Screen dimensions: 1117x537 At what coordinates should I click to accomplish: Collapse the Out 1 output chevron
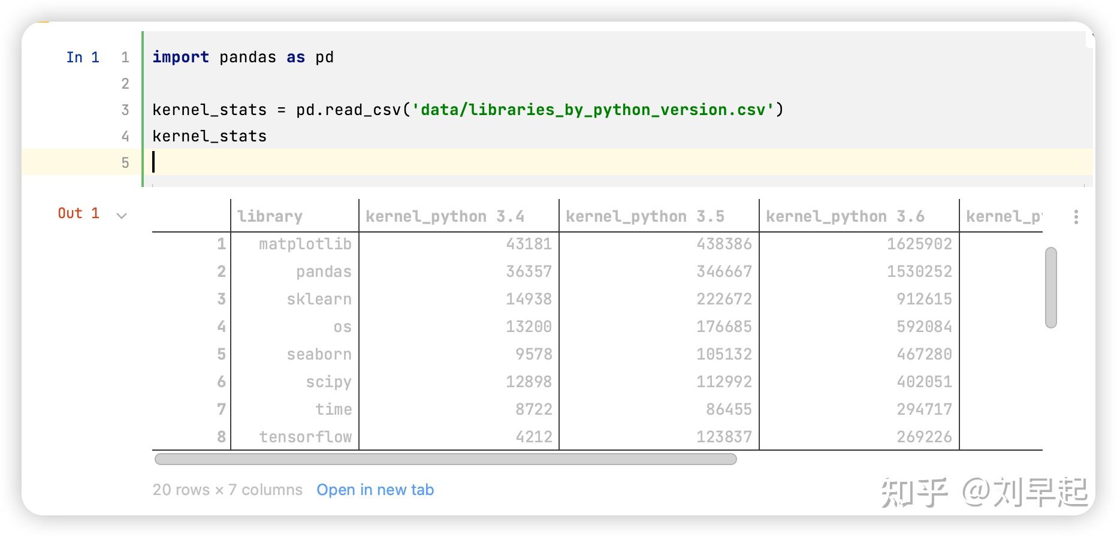coord(122,216)
